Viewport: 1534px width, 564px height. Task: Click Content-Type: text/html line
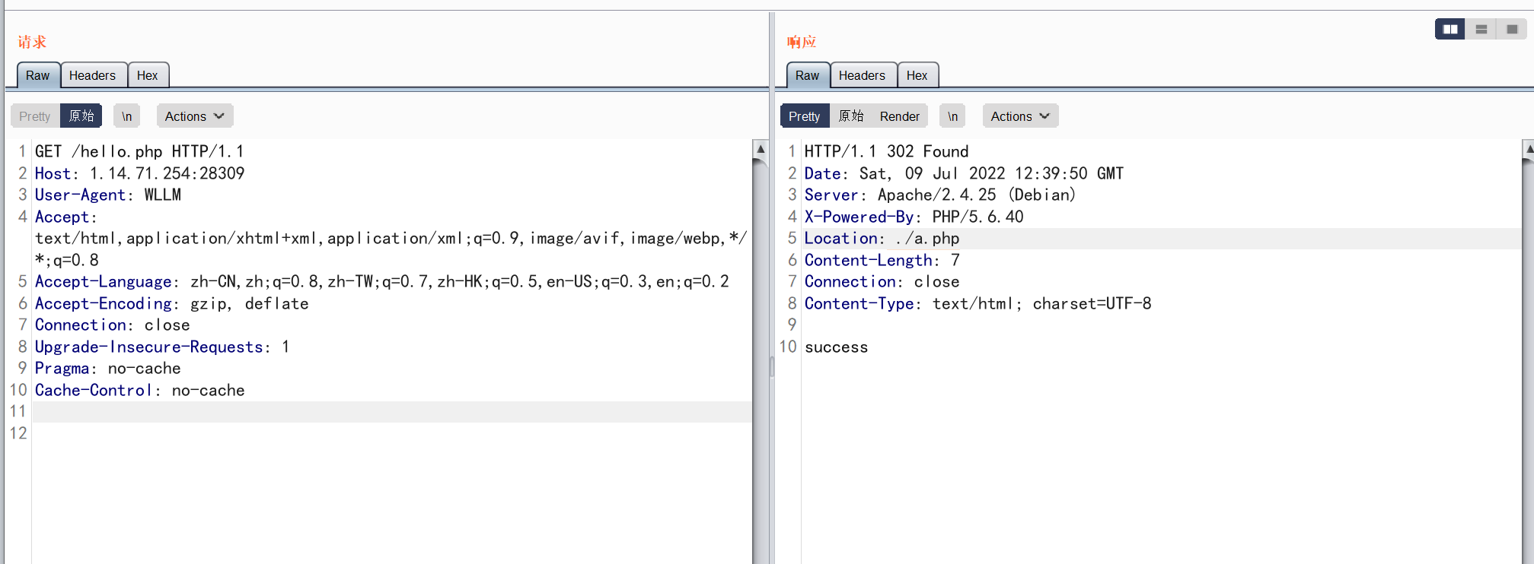click(978, 303)
